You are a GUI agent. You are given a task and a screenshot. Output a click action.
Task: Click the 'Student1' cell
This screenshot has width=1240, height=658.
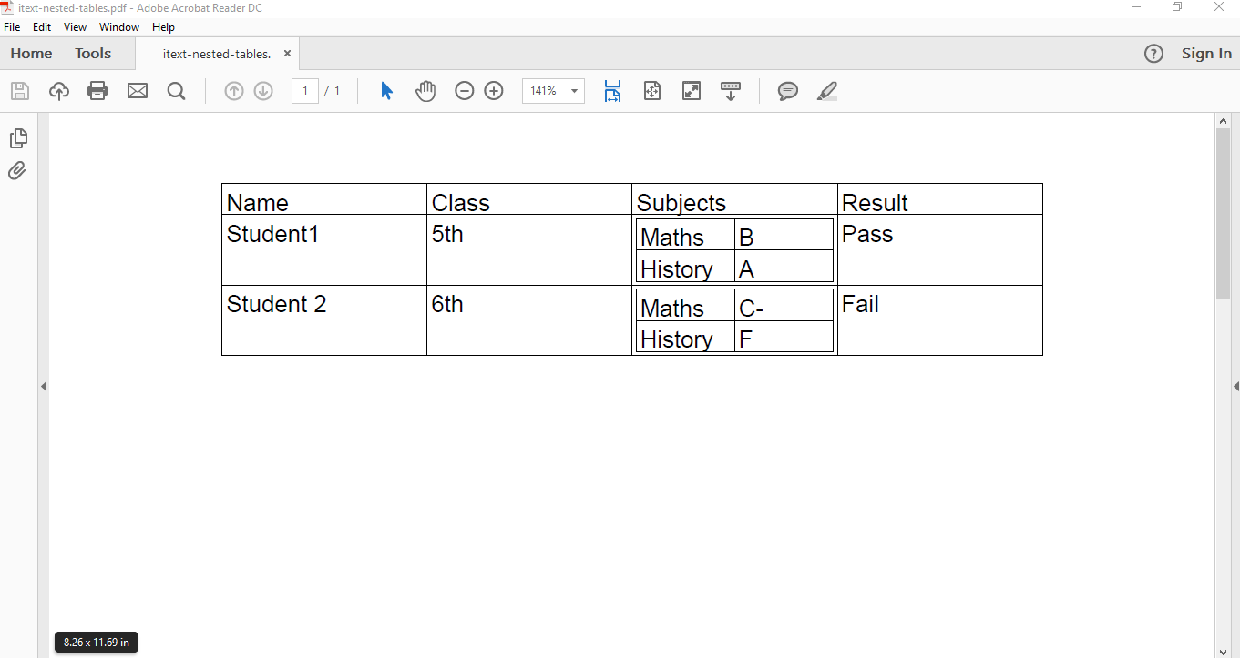coord(324,249)
